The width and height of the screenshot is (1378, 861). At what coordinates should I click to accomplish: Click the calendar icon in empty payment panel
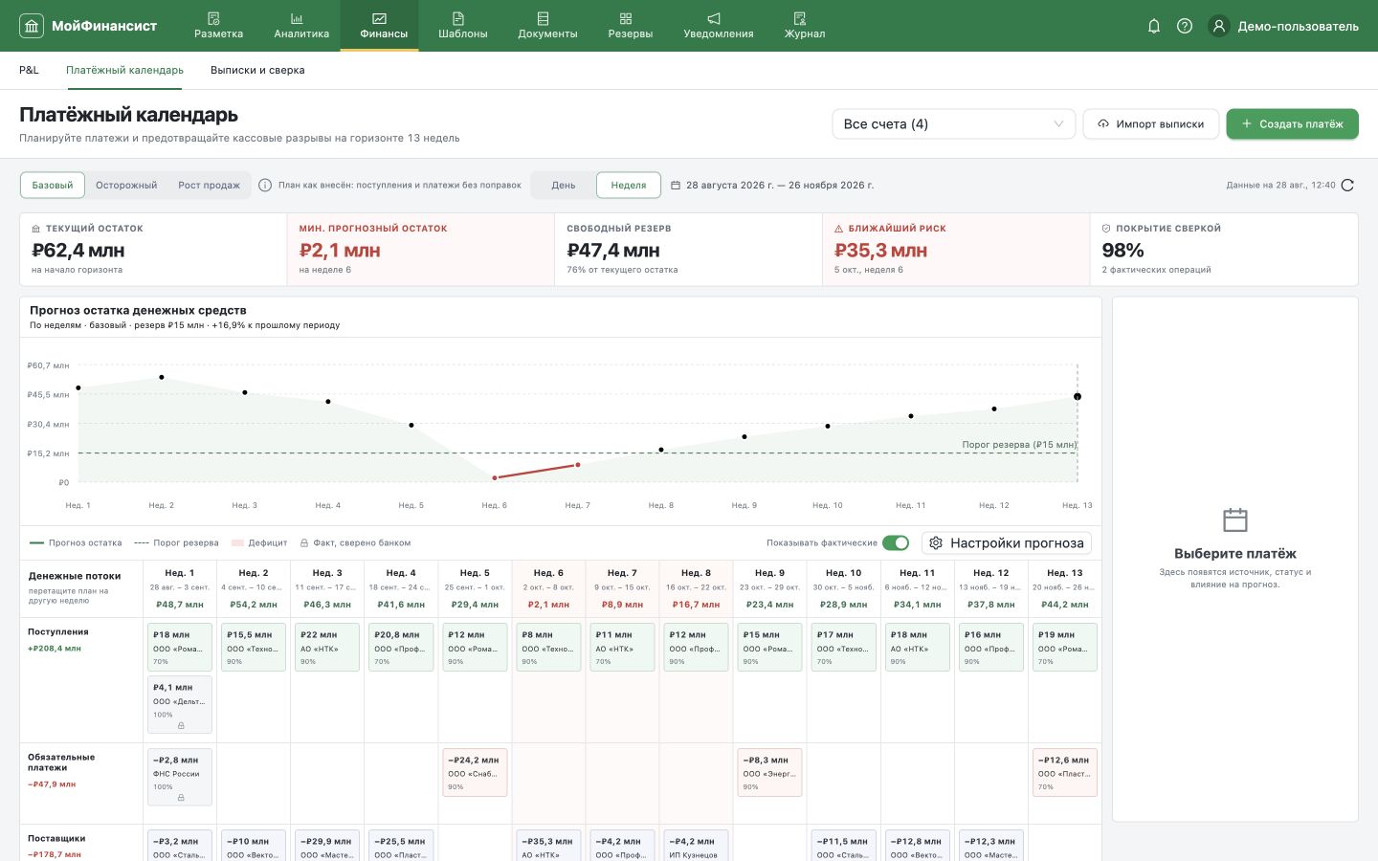(x=1235, y=519)
